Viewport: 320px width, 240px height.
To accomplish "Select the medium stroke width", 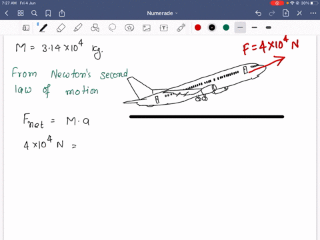I will [x=255, y=27].
